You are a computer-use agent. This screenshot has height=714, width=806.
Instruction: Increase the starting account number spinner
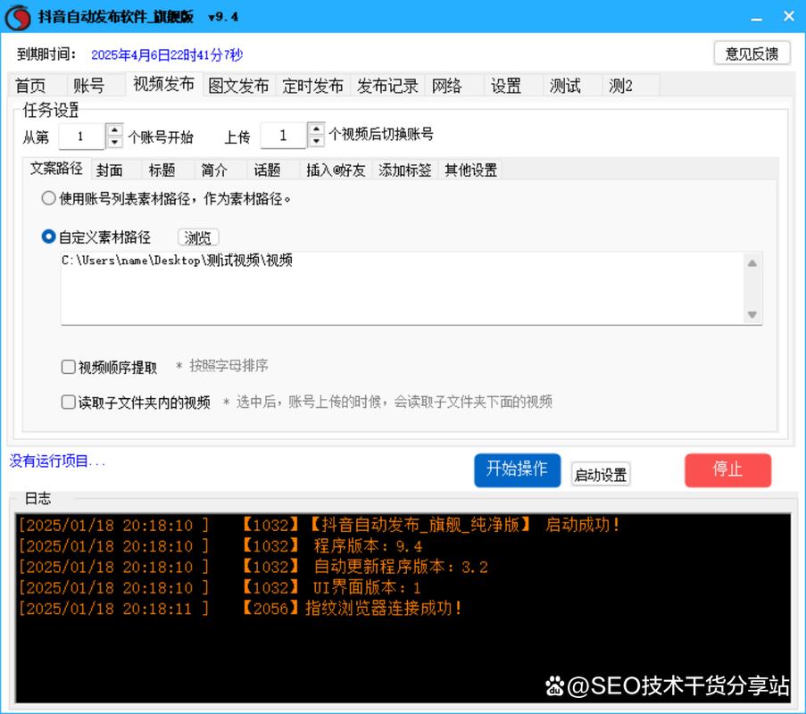pyautogui.click(x=114, y=129)
